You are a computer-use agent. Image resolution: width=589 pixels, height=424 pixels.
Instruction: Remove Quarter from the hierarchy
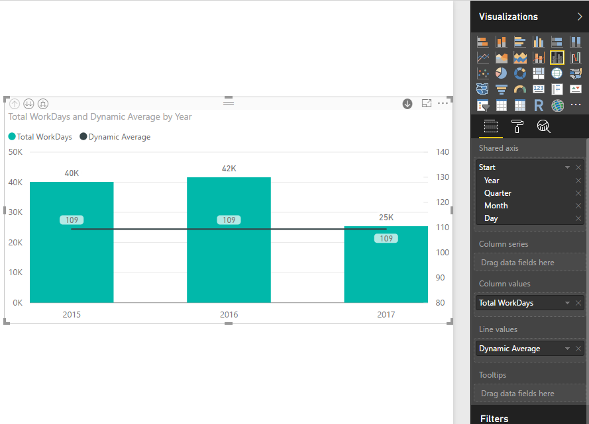tap(578, 193)
